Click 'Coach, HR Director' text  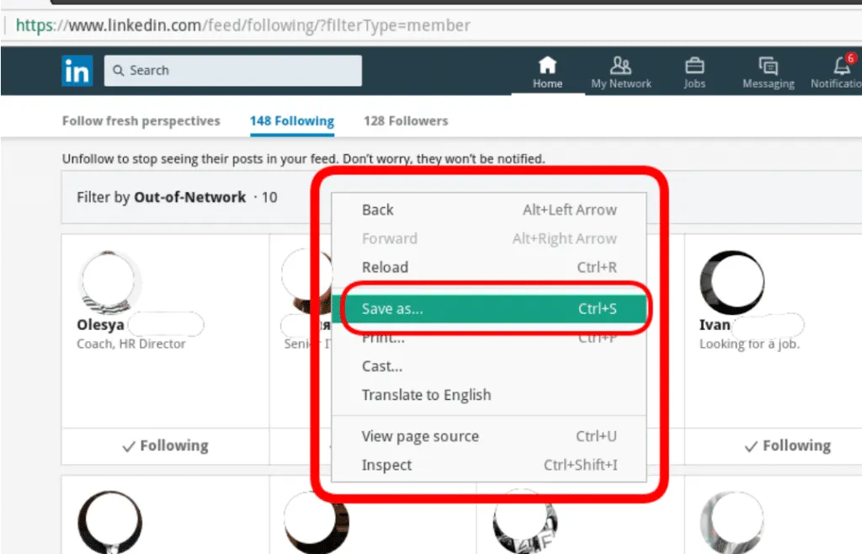pyautogui.click(x=131, y=344)
